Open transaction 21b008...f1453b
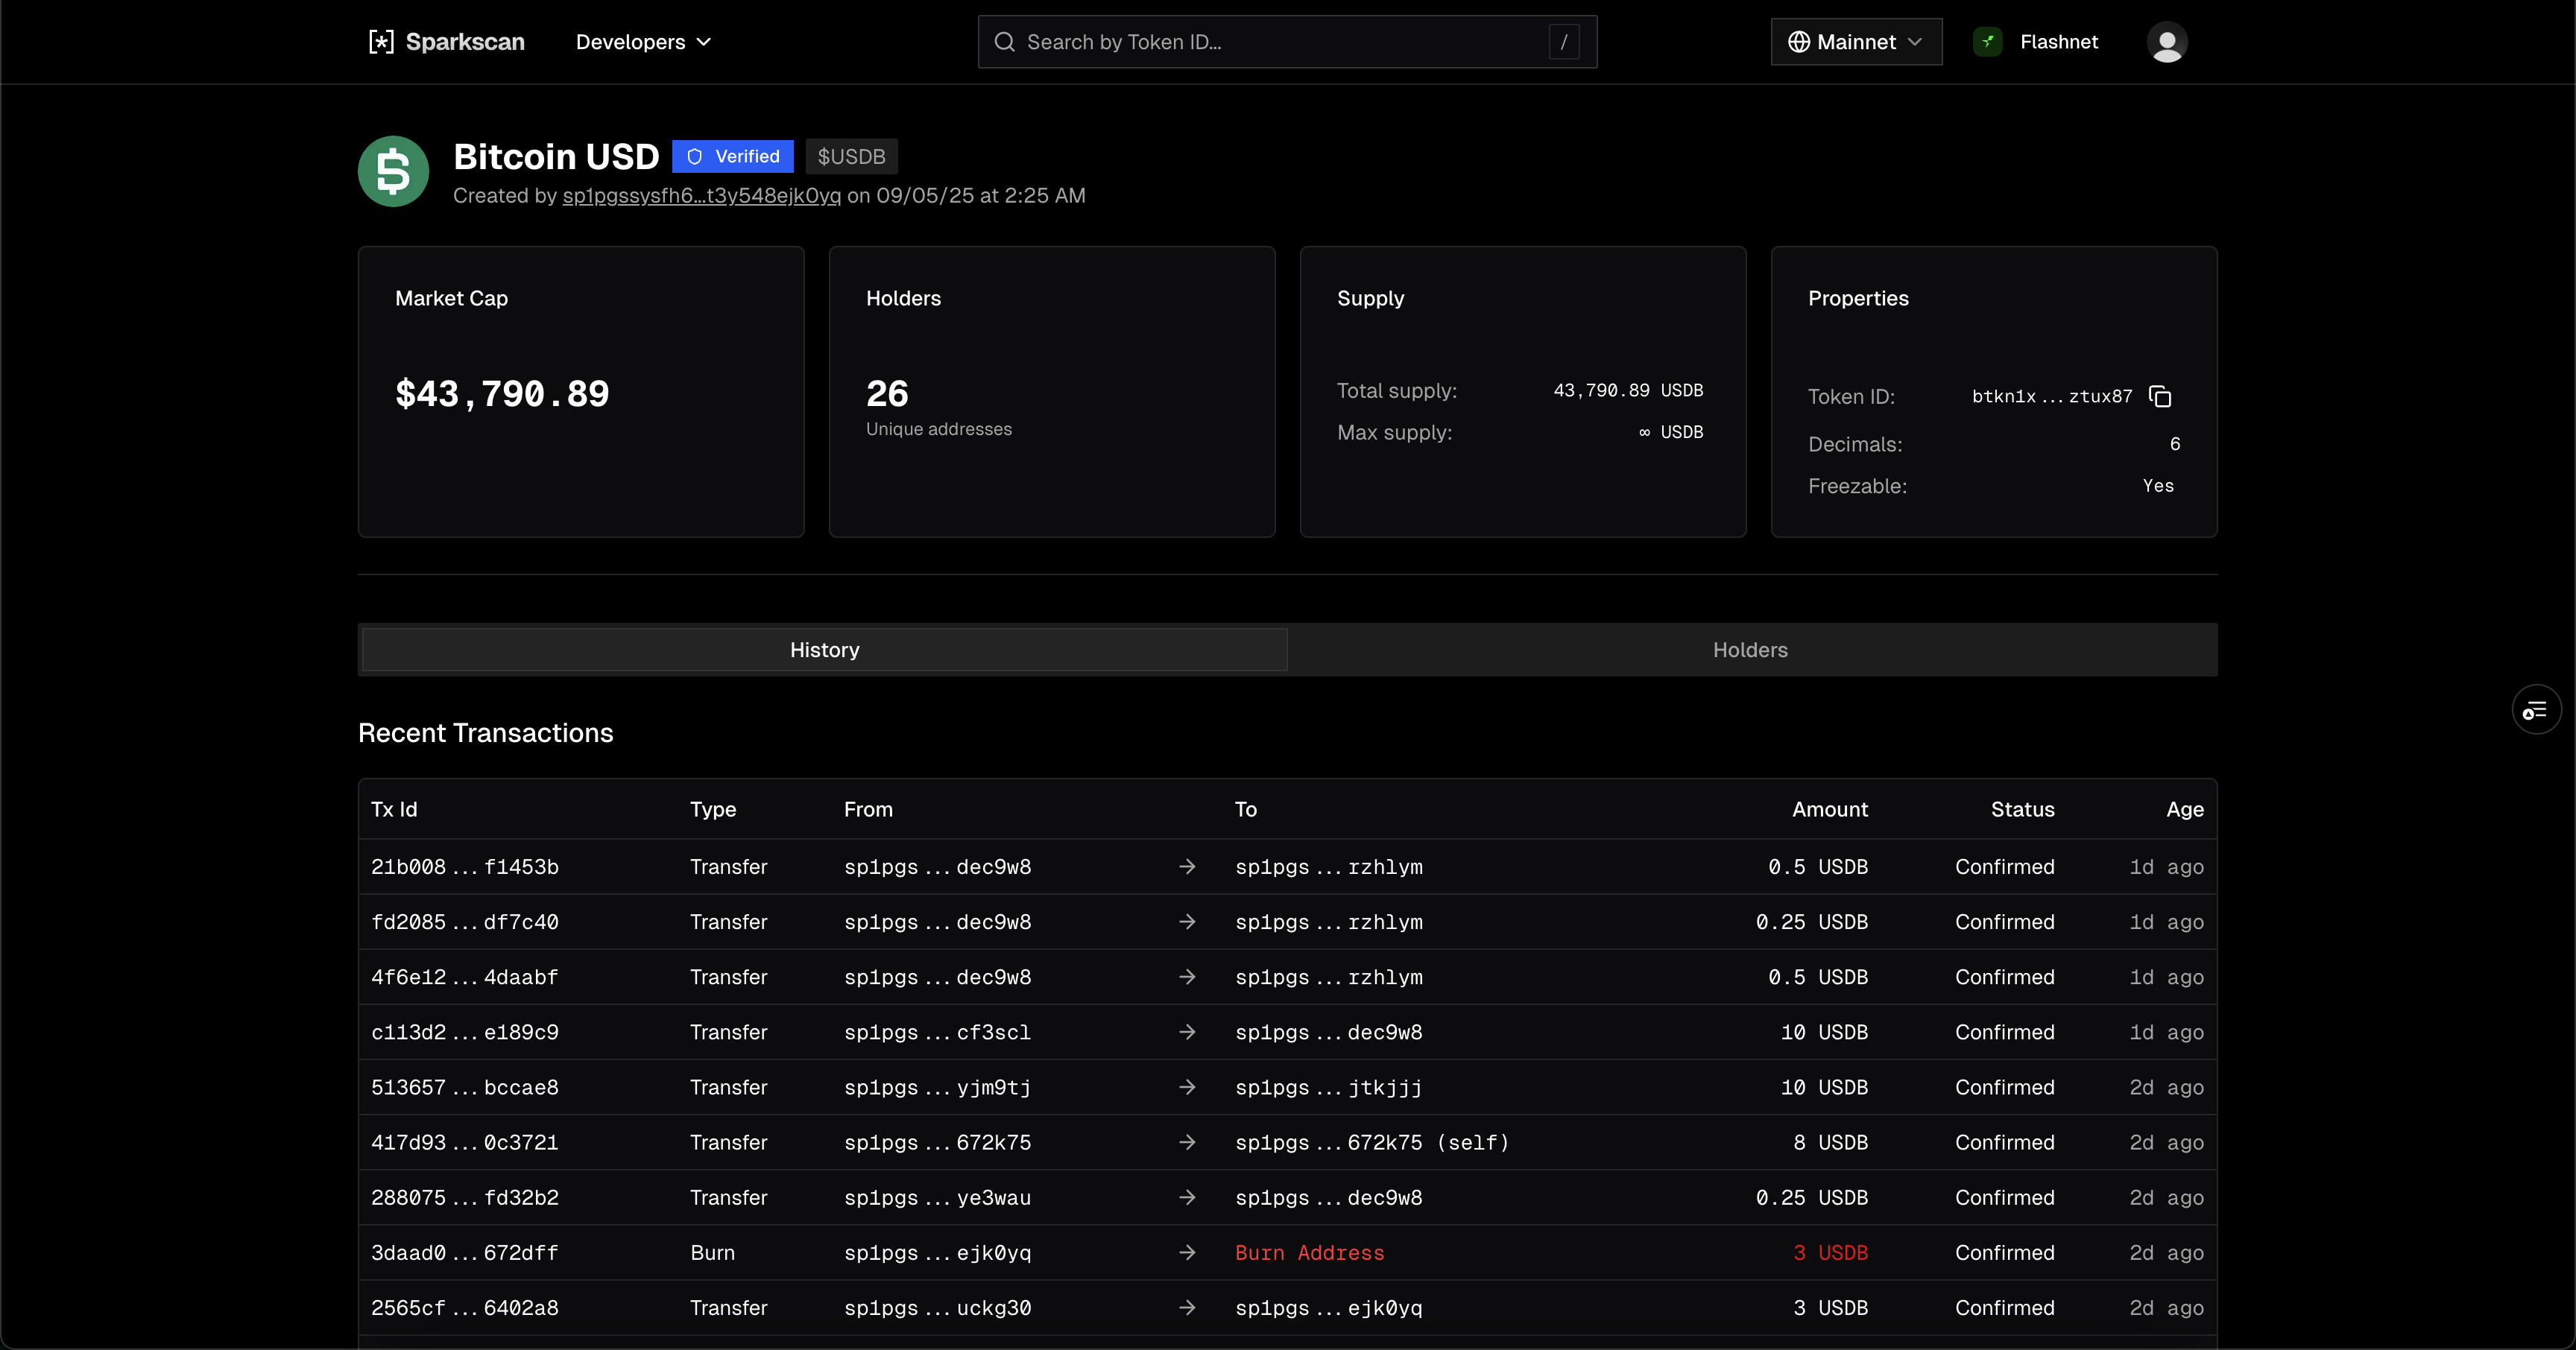Viewport: 2576px width, 1350px height. [x=464, y=866]
